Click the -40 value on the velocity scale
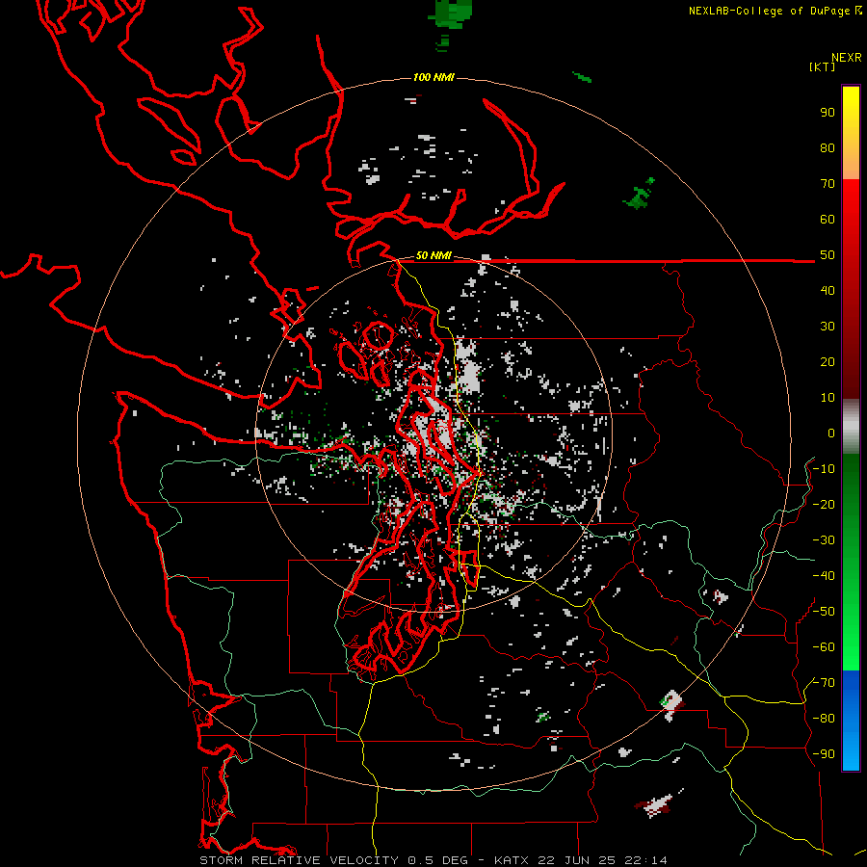 [824, 576]
